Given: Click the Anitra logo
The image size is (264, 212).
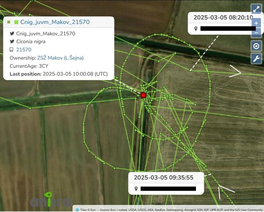Looking at the screenshot, I should (50, 200).
